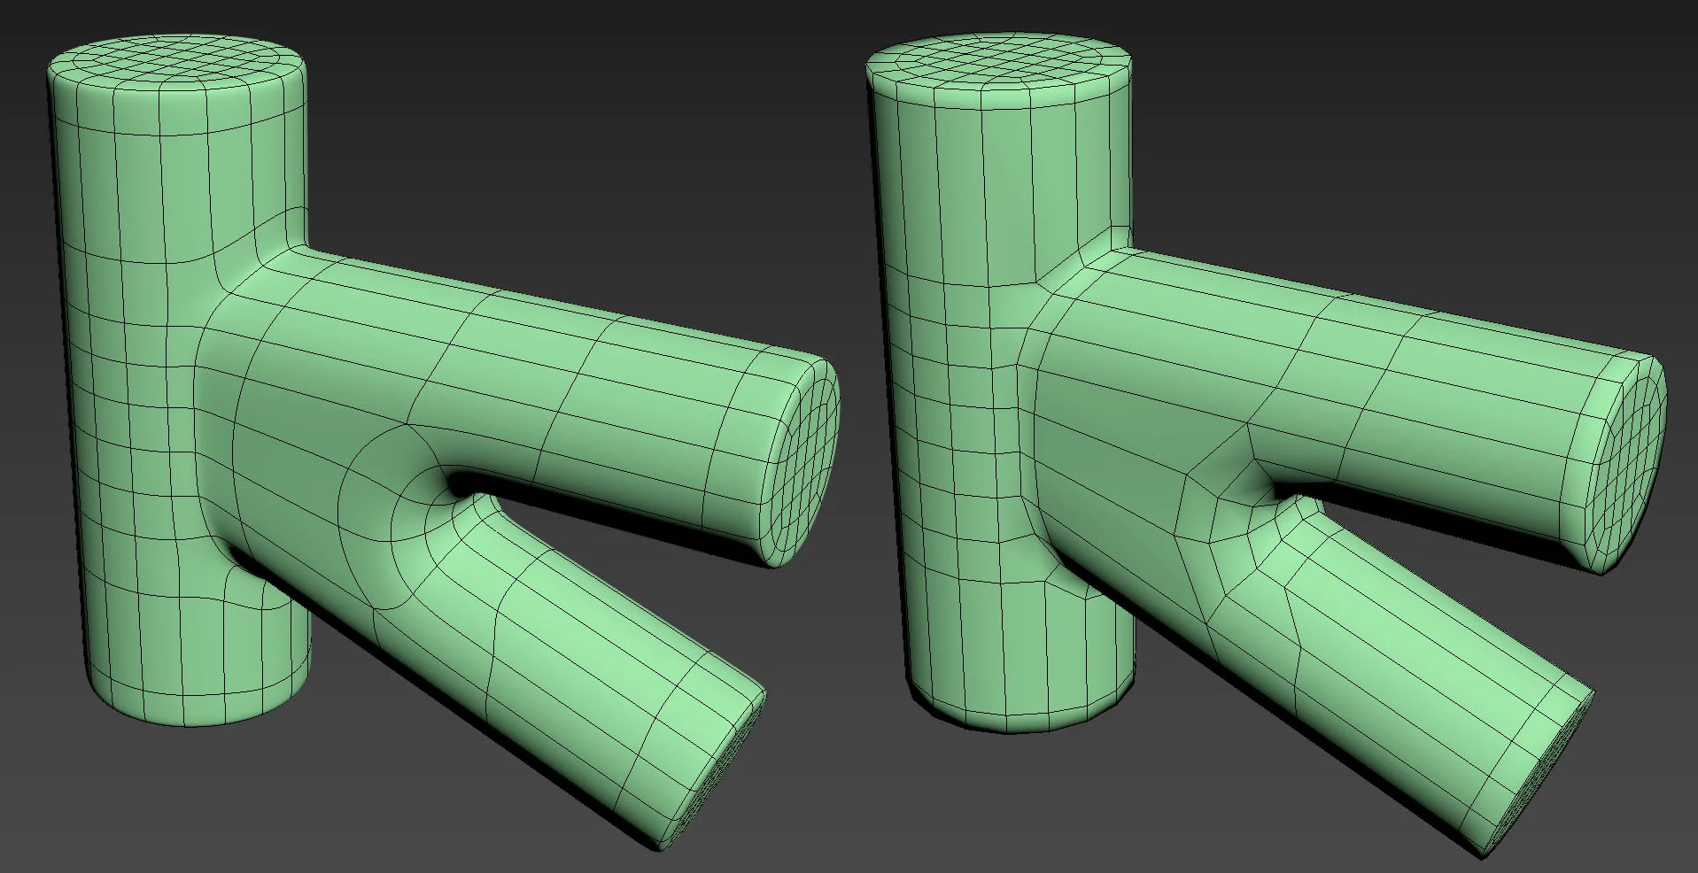Click the top cap of right vertical cylinder
1698x873 pixels.
click(x=998, y=62)
